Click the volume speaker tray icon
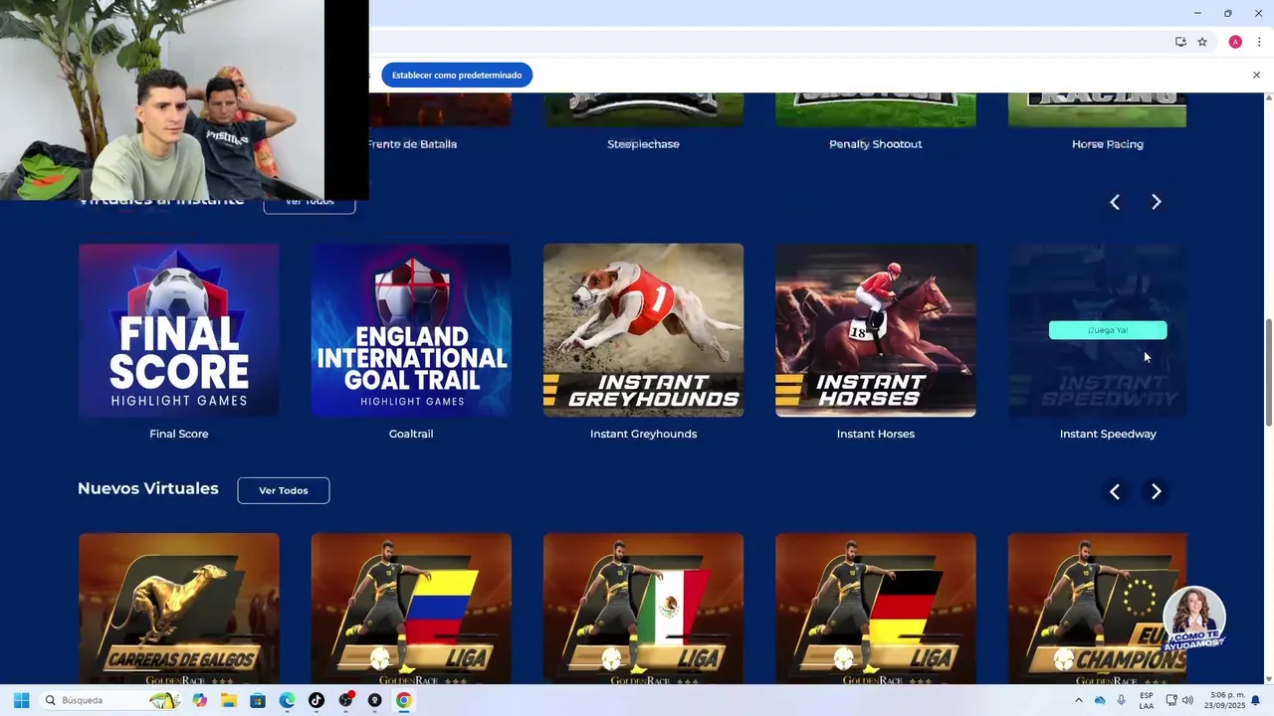Image resolution: width=1274 pixels, height=716 pixels. pos(1186,700)
